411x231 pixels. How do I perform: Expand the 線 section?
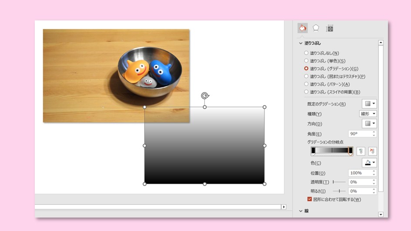(301, 211)
